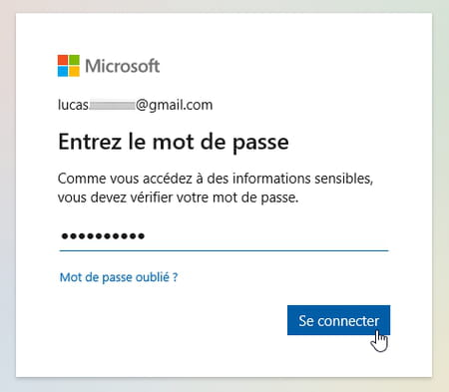
Task: Click the "Comme vous accédez" description paragraph
Action: [216, 188]
